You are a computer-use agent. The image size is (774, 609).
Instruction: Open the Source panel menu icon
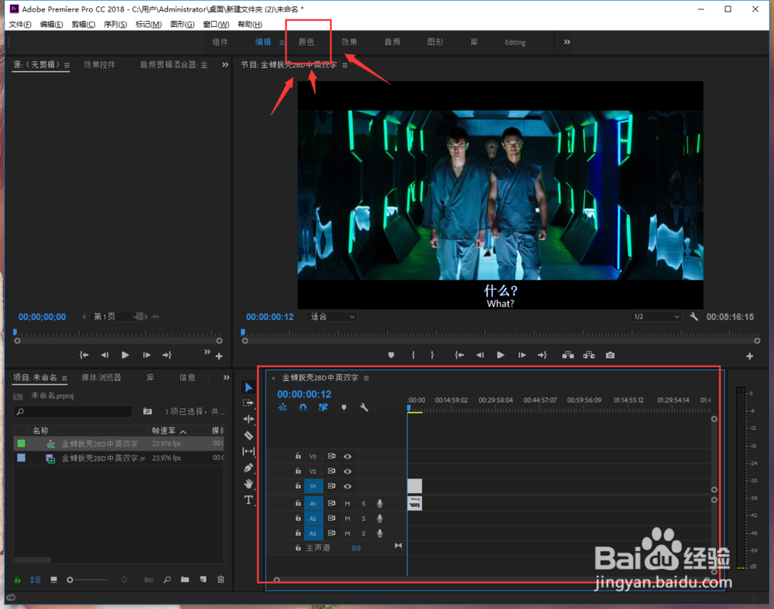[x=67, y=65]
